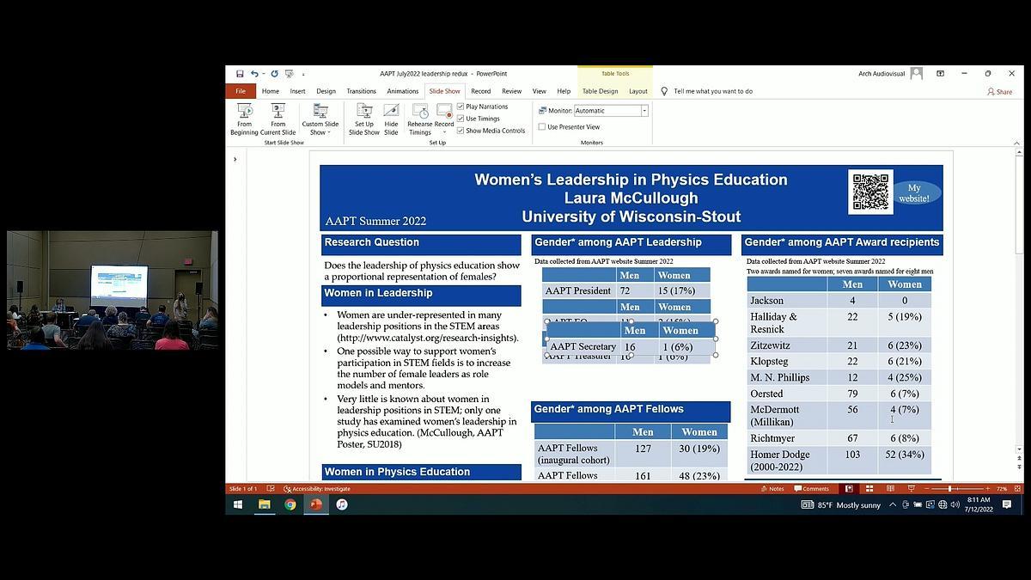Show hidden system tray icons chevron
1031x580 pixels.
(893, 504)
